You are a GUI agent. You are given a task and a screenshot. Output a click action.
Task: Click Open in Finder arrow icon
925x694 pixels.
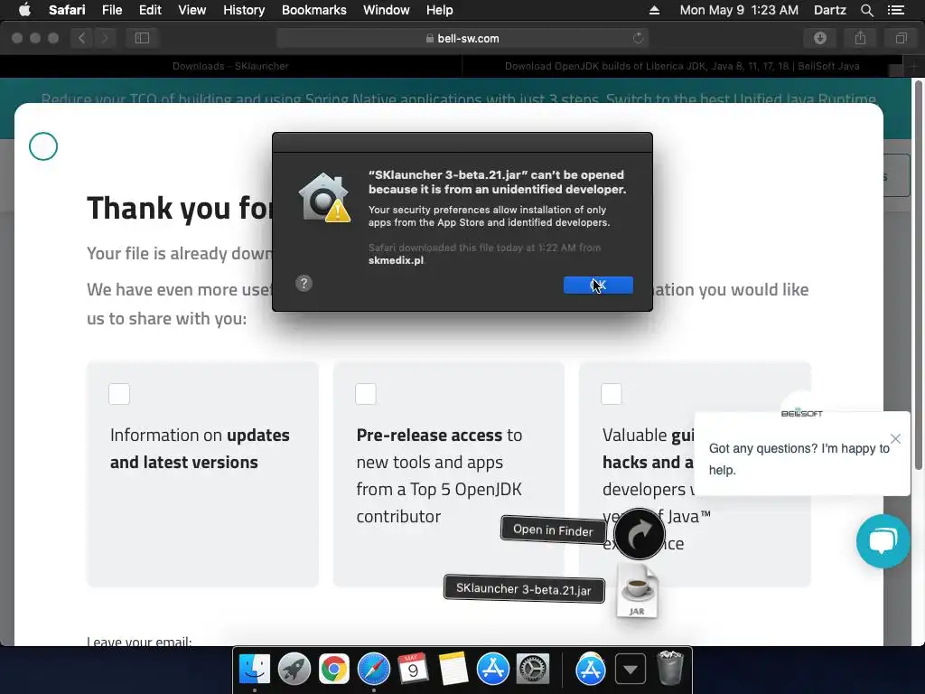coord(640,533)
